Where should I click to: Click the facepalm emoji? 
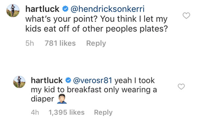coord(62,99)
